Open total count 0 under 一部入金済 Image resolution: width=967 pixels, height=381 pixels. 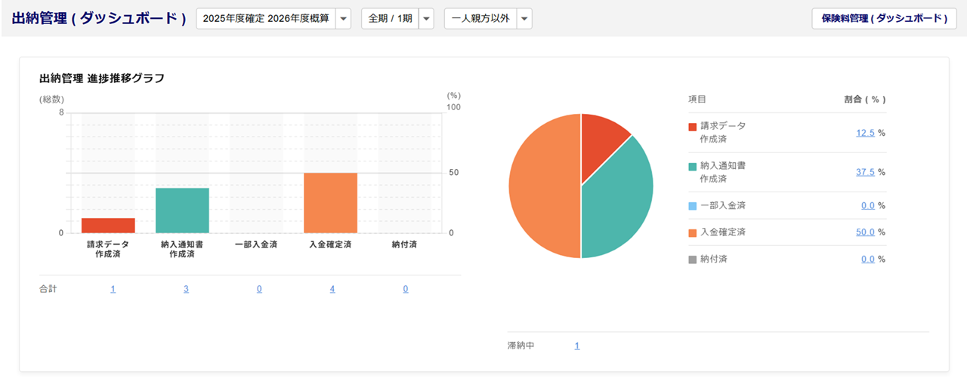point(259,289)
